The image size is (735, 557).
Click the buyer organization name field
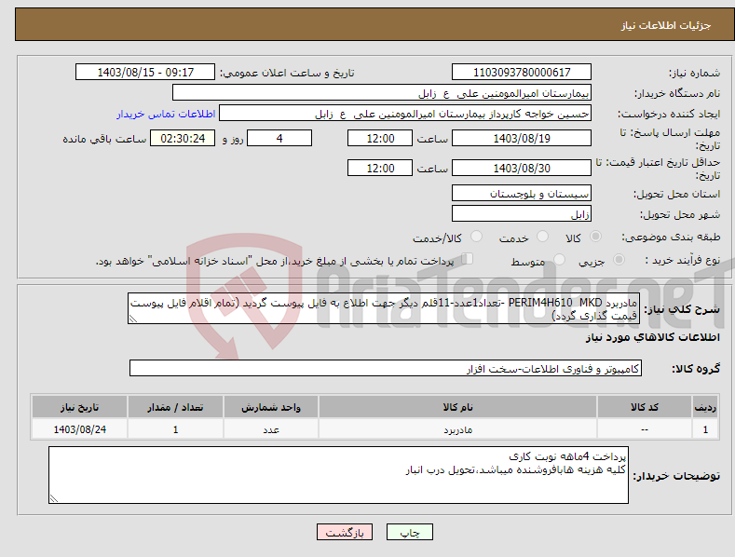tap(382, 93)
